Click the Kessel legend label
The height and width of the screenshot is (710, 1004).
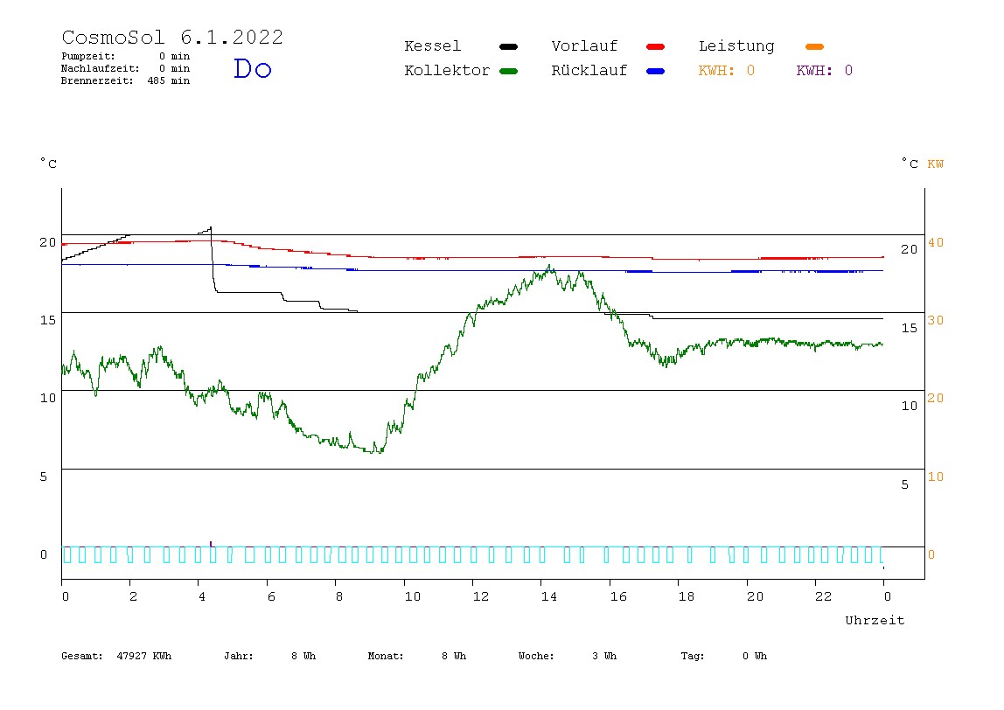click(432, 46)
